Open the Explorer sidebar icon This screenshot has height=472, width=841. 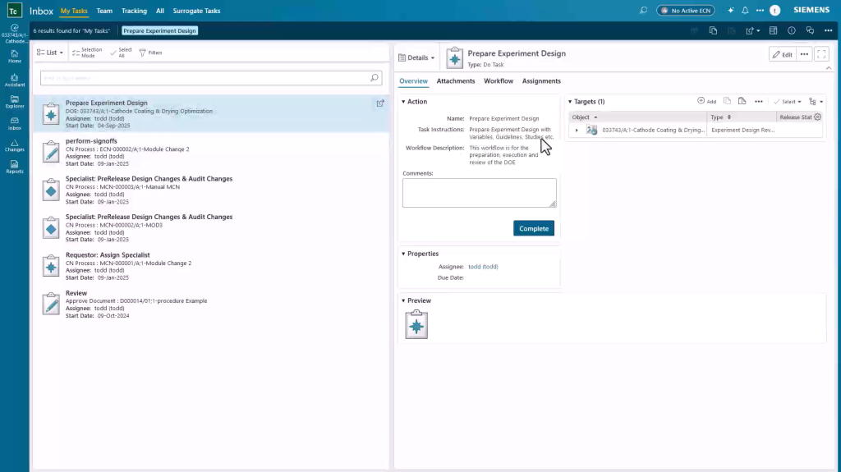tap(15, 101)
